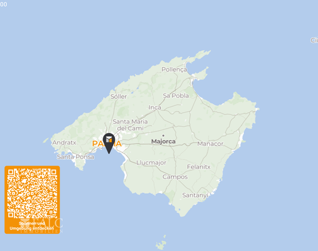Click the Andratx map label
The width and height of the screenshot is (318, 251).
coord(64,142)
